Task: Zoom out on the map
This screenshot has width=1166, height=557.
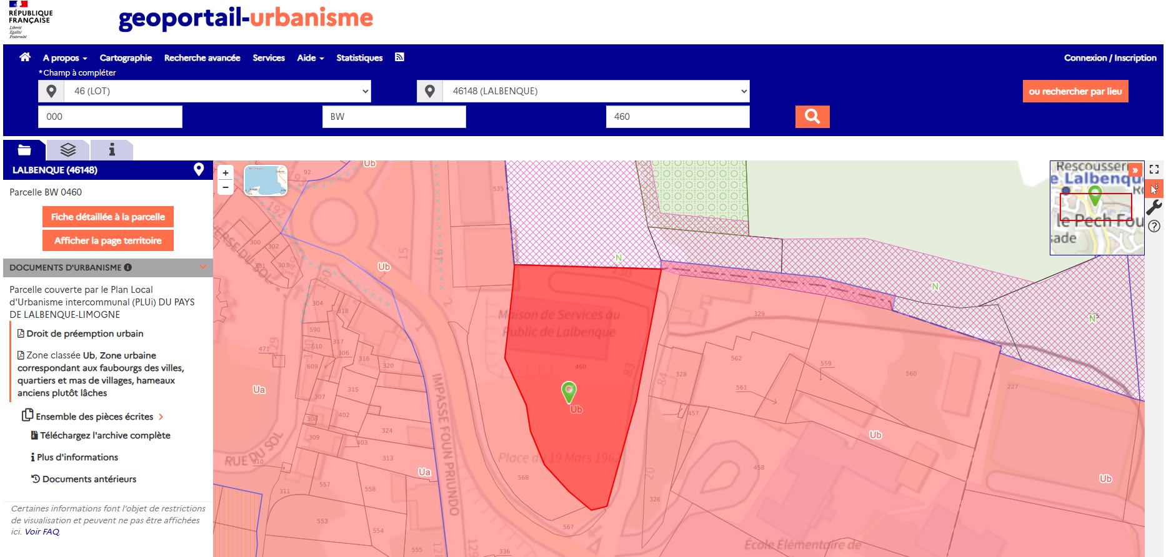Action: point(226,187)
